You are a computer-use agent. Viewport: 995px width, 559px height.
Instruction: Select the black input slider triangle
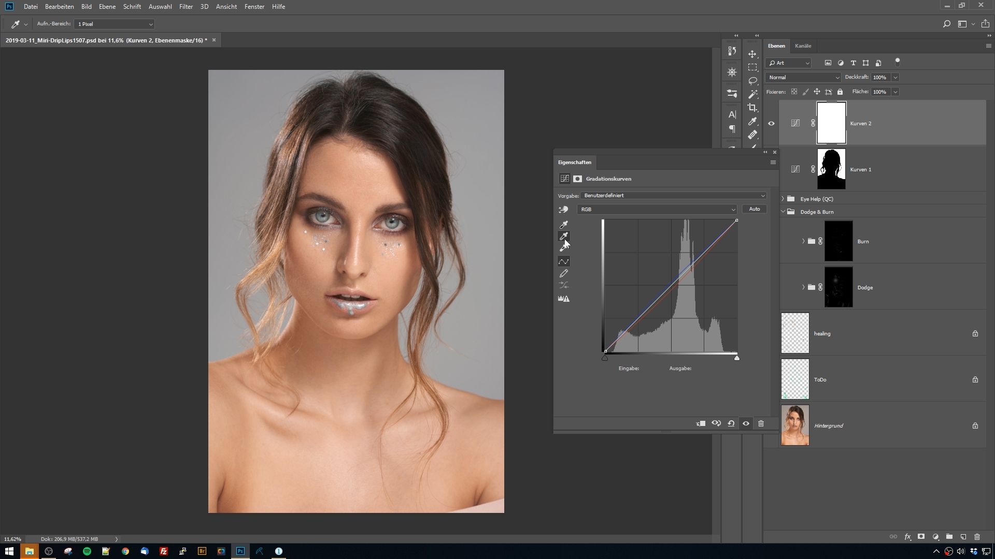(605, 358)
